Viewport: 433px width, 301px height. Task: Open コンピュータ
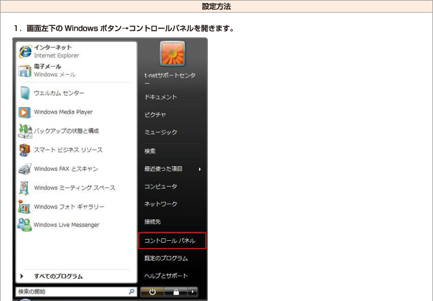(x=161, y=187)
